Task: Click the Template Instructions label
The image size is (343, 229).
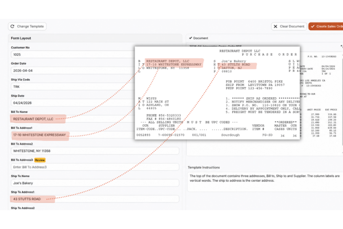Action: [204, 168]
